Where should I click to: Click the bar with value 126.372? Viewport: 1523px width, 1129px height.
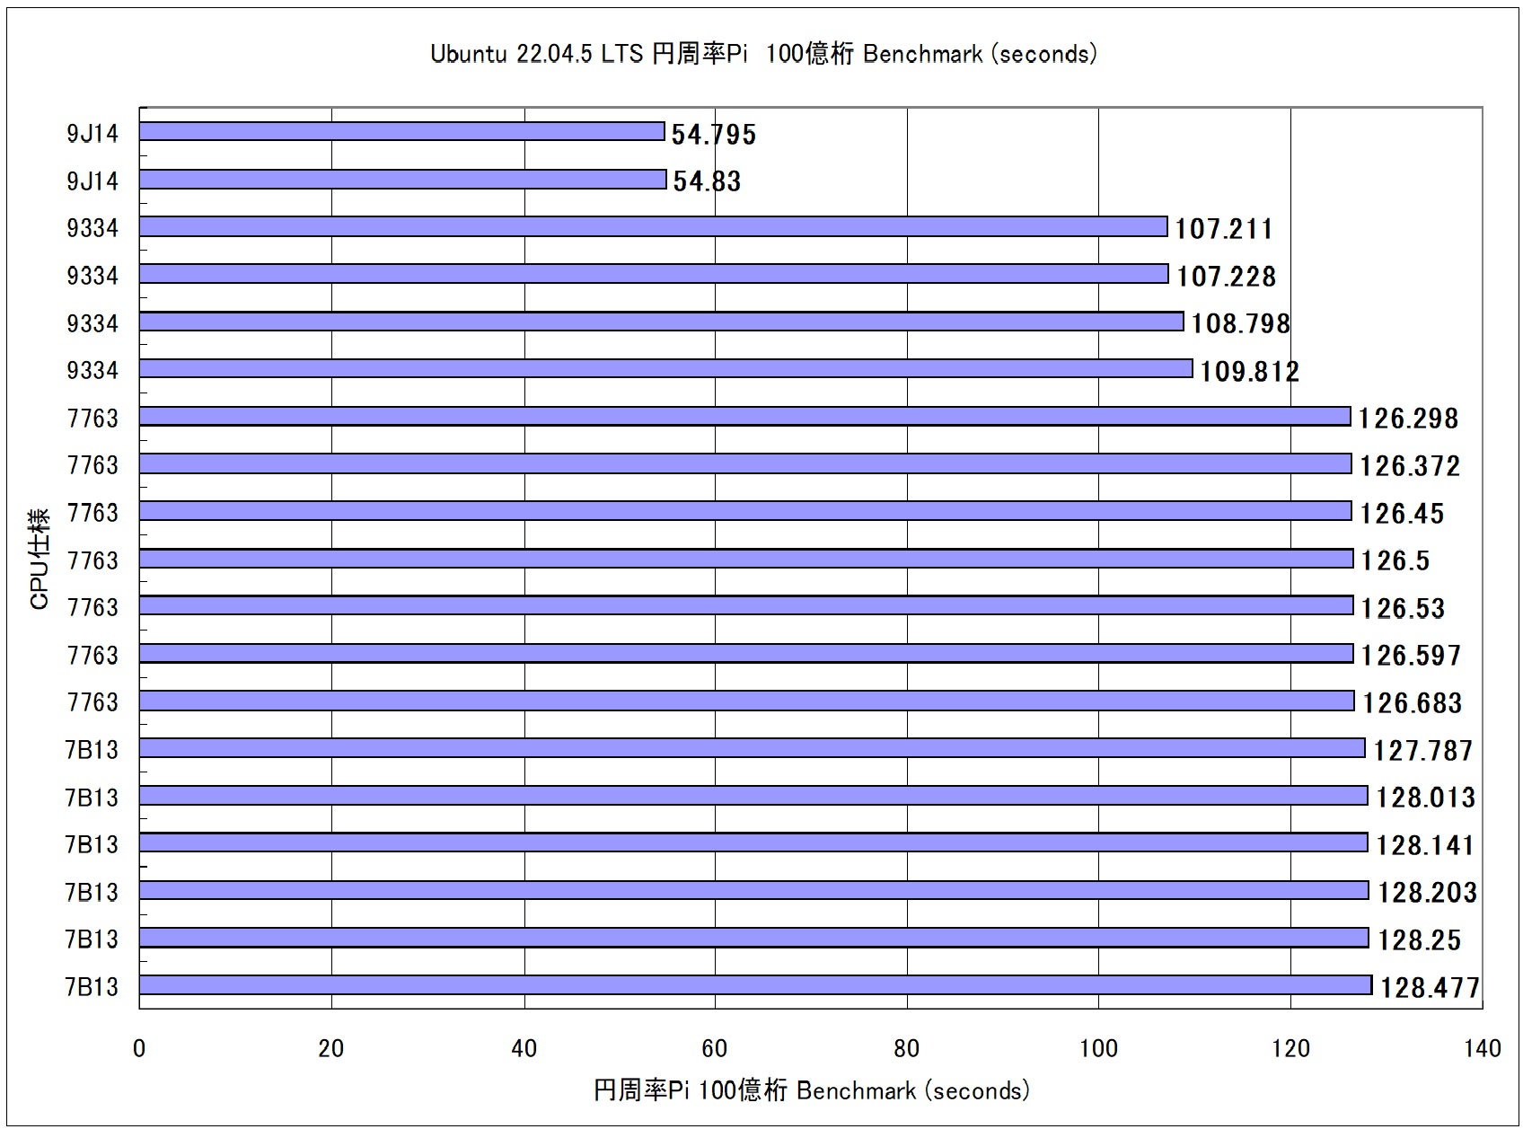[745, 463]
